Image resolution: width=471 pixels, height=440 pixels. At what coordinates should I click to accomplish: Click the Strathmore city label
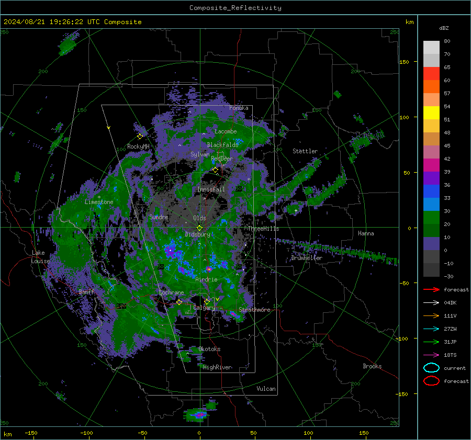(x=254, y=310)
